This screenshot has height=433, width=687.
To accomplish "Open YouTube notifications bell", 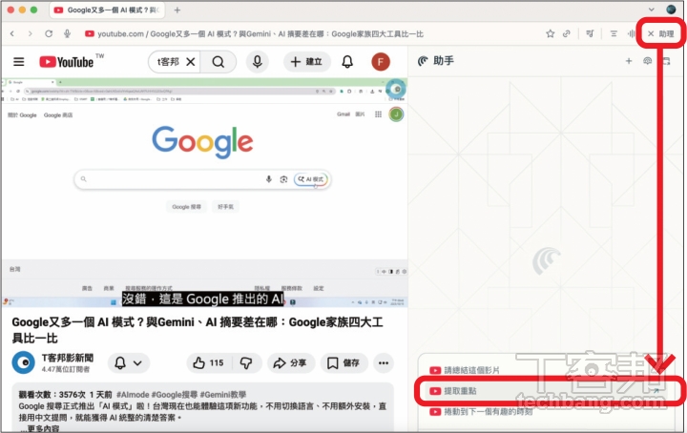I will (347, 62).
